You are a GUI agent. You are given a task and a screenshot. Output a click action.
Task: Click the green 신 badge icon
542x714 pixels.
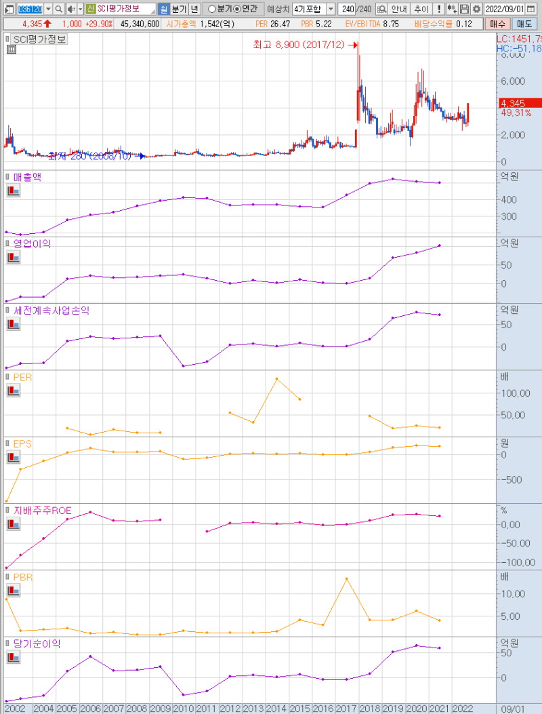tap(90, 9)
